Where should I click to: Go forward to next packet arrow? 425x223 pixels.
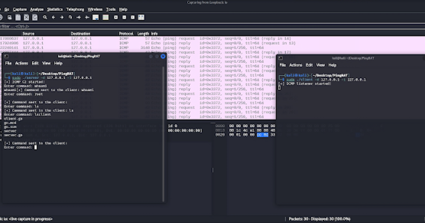coord(62,17)
